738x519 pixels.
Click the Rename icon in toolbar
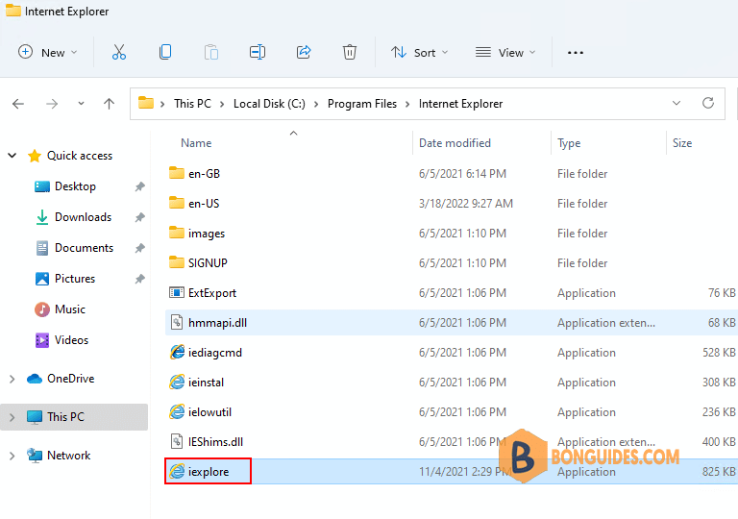[258, 52]
